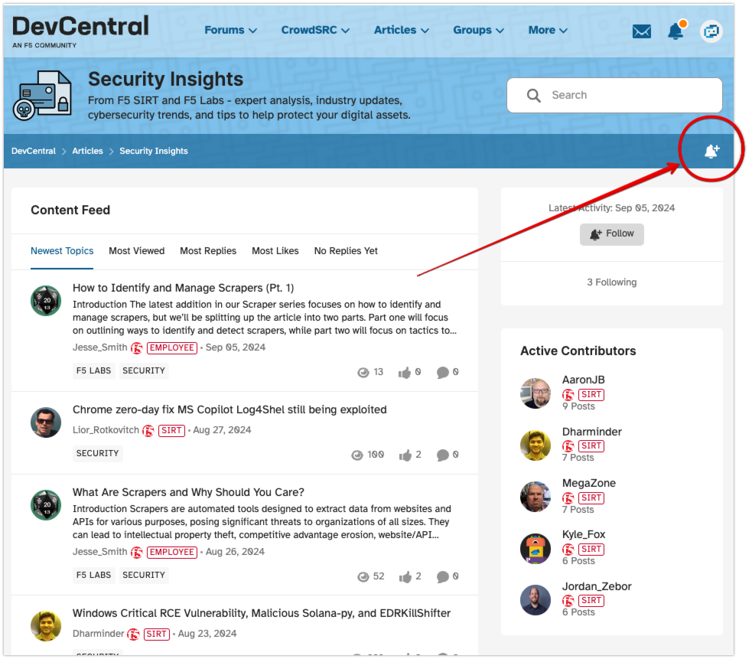Screen dimensions: 752x659
Task: Expand the CrowdSRC dropdown menu
Action: click(315, 31)
